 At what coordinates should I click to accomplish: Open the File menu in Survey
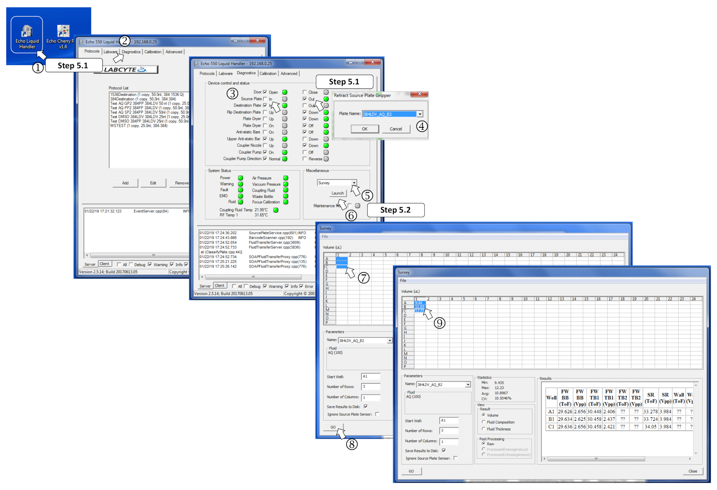(x=403, y=281)
